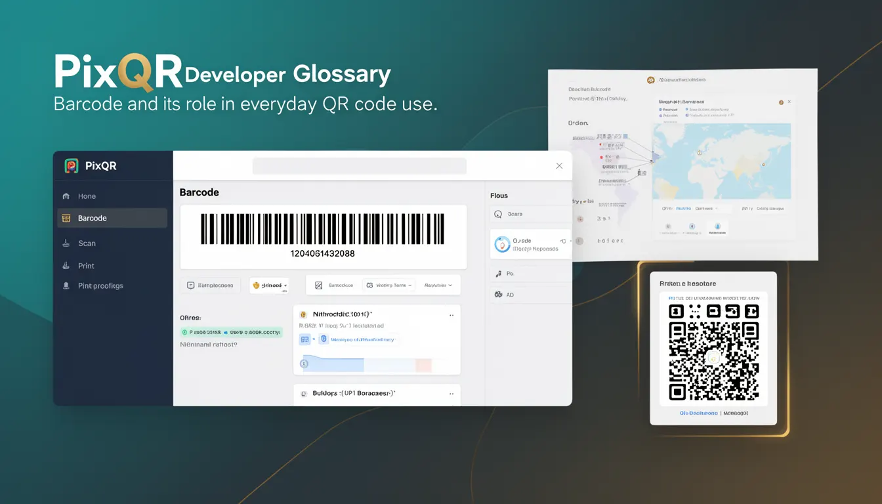Click the blue shield link in card
This screenshot has height=504, width=882.
pyautogui.click(x=358, y=339)
